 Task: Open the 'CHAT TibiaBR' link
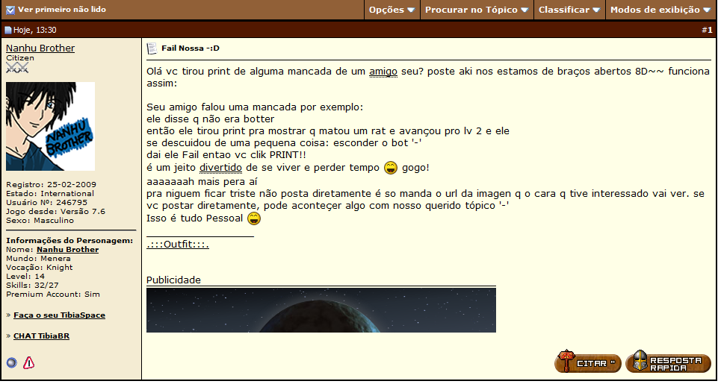[x=41, y=336]
